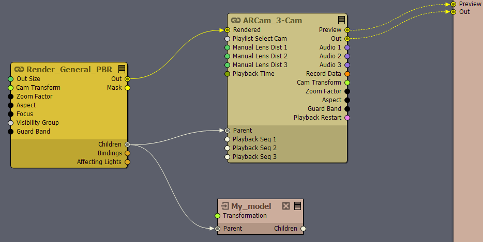Click Render_General_PBR Zoom Factor input pin
483x242 pixels.
tap(11, 96)
